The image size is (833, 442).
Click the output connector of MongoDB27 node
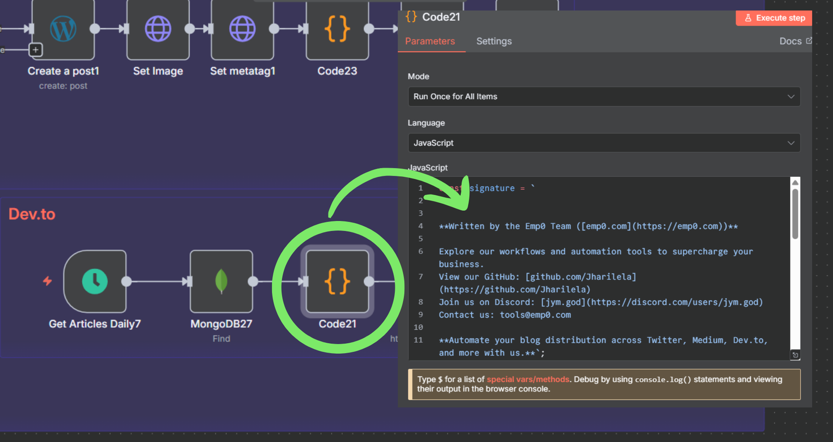click(253, 281)
